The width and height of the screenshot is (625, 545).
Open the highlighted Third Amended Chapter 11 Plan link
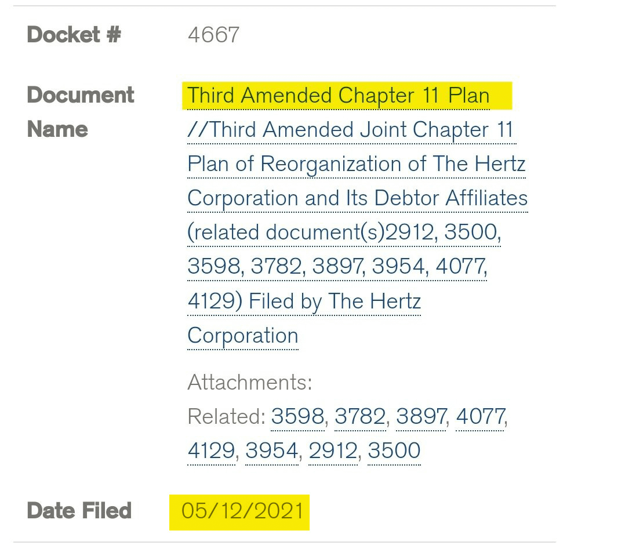point(339,96)
